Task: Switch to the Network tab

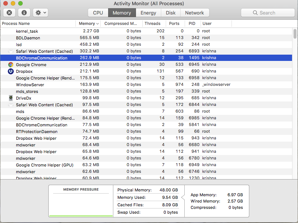Action: [194, 13]
